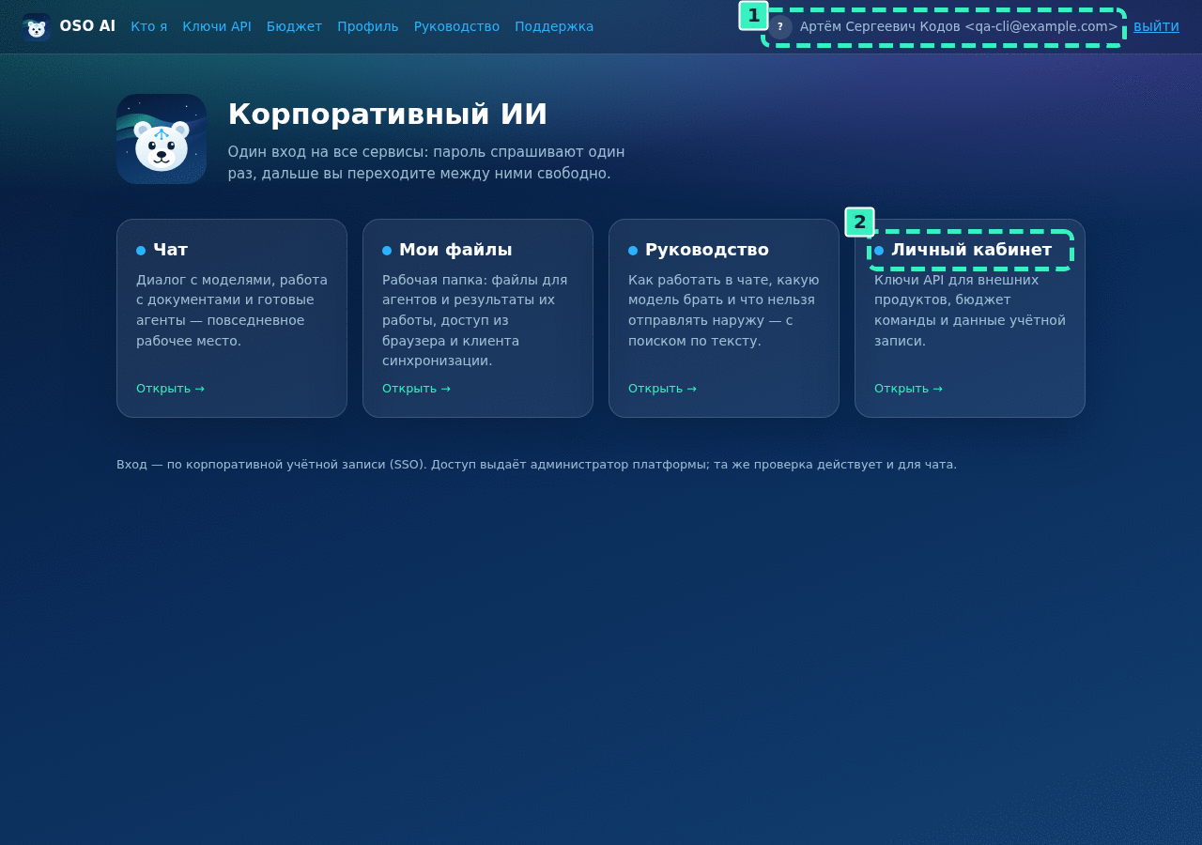Click the OSO AI bear logo icon
Screen dimensions: 1202x845
click(36, 27)
